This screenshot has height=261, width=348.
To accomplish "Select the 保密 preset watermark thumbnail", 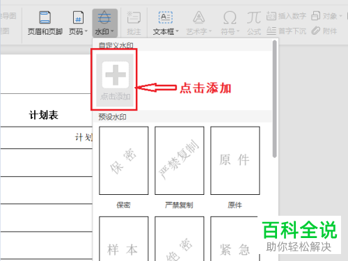I will pyautogui.click(x=124, y=161).
